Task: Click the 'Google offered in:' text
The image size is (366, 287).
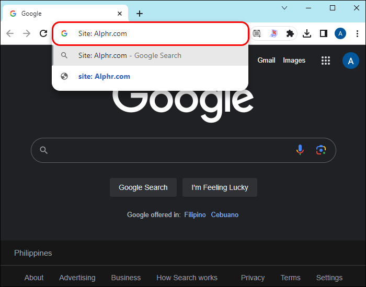Action: [154, 214]
